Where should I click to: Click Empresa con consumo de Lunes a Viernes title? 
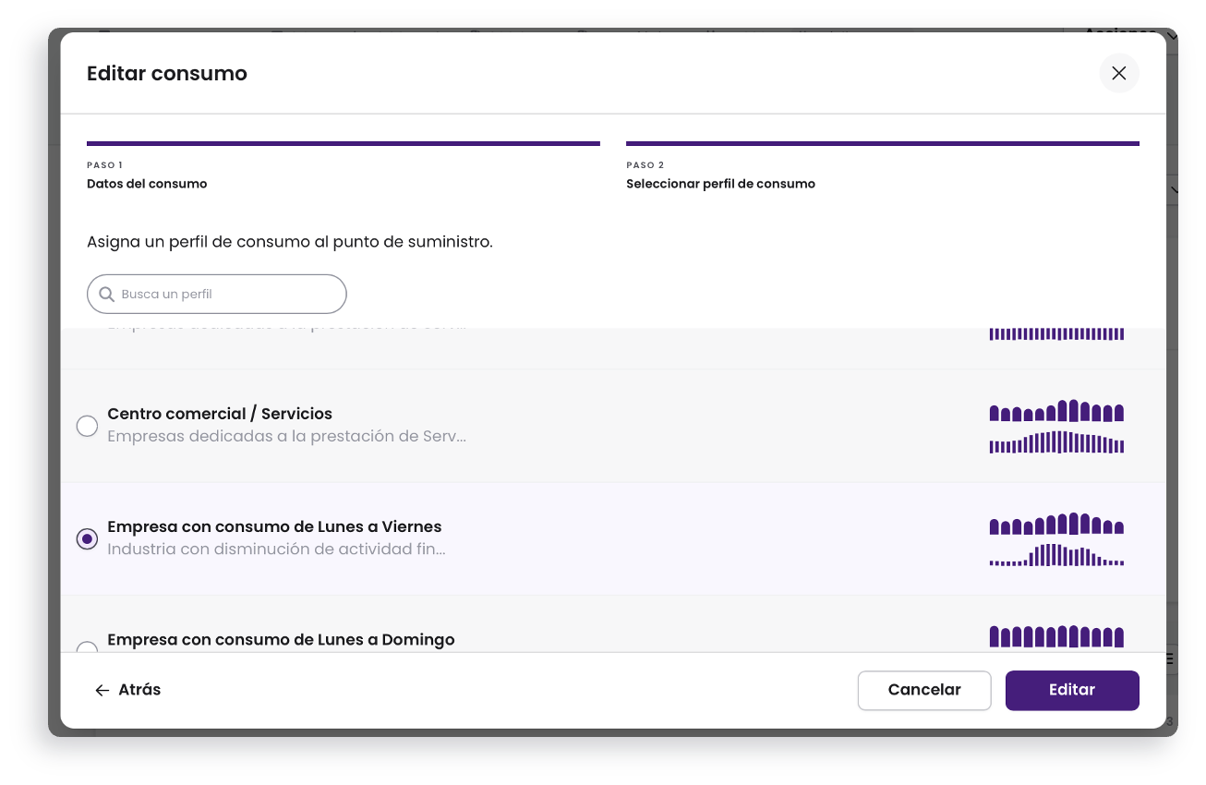pyautogui.click(x=274, y=526)
